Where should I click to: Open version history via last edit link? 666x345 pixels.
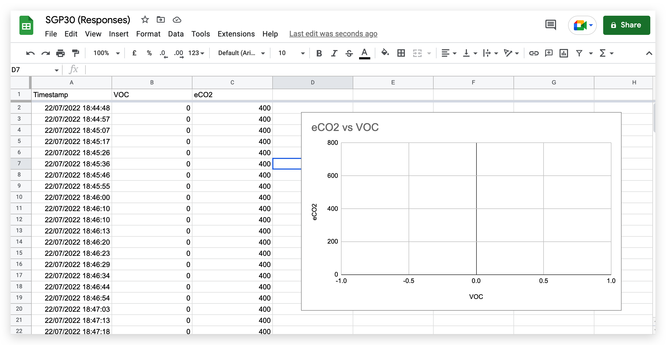[333, 34]
